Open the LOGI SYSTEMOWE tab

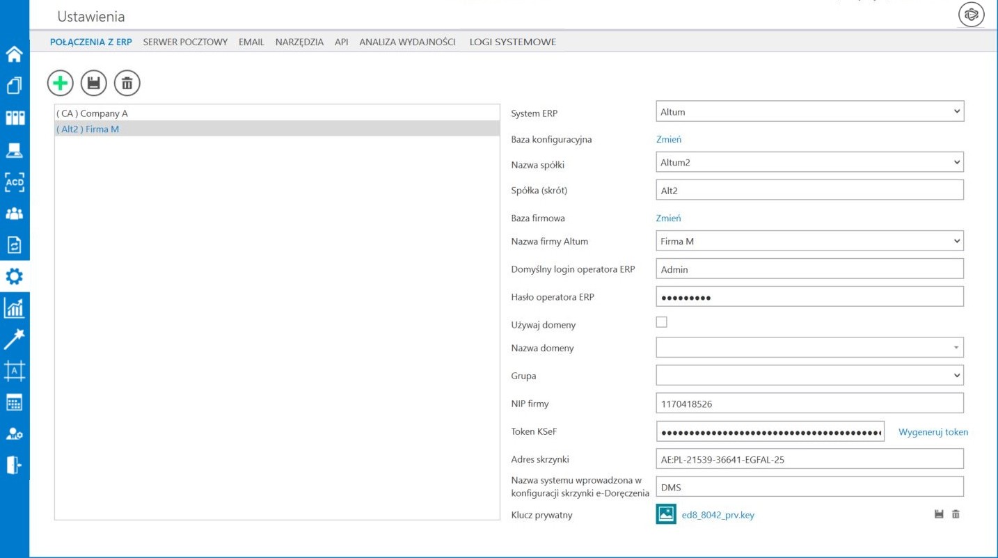pyautogui.click(x=513, y=42)
